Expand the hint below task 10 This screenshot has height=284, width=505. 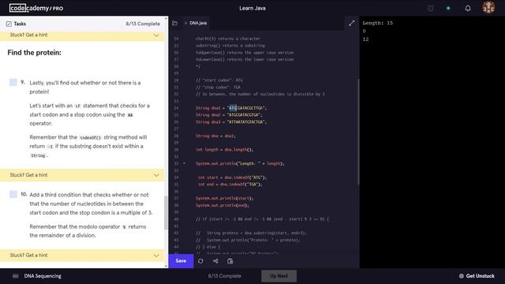(82, 255)
